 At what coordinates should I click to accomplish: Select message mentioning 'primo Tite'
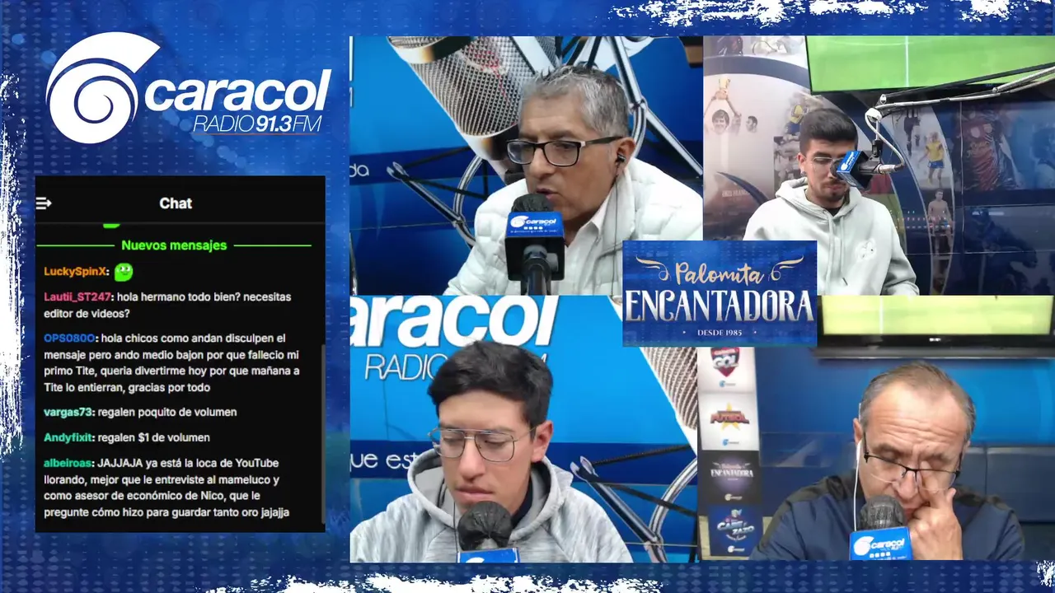[172, 362]
